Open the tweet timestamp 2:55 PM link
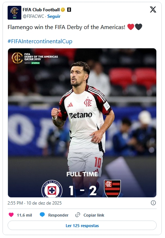The image size is (165, 238). [15, 203]
